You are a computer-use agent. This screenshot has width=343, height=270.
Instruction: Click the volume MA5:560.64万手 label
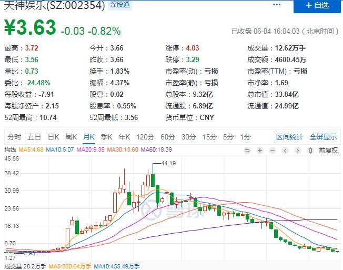(70, 266)
